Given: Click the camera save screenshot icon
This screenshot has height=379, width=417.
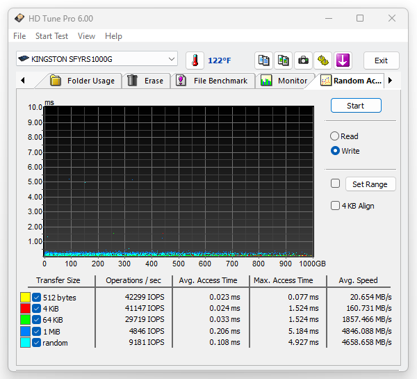Looking at the screenshot, I should pyautogui.click(x=303, y=61).
